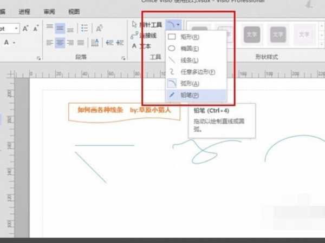Click the arc icon in the dropdown

[172, 83]
